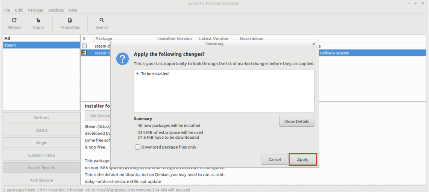
Task: Sort by the Description column header
Action: pos(332,39)
